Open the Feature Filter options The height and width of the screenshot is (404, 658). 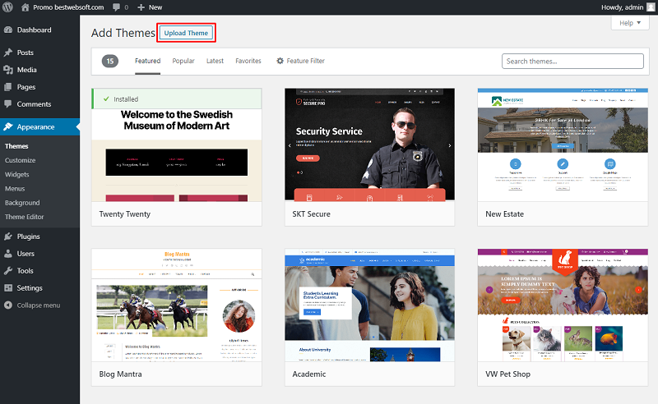[300, 61]
